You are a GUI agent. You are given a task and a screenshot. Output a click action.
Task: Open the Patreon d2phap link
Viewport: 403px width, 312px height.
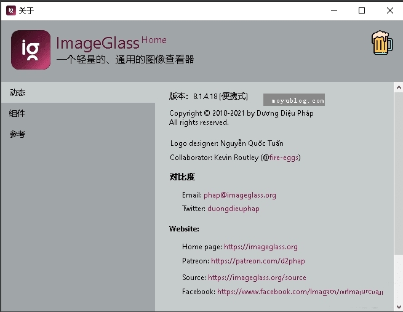[x=258, y=261]
